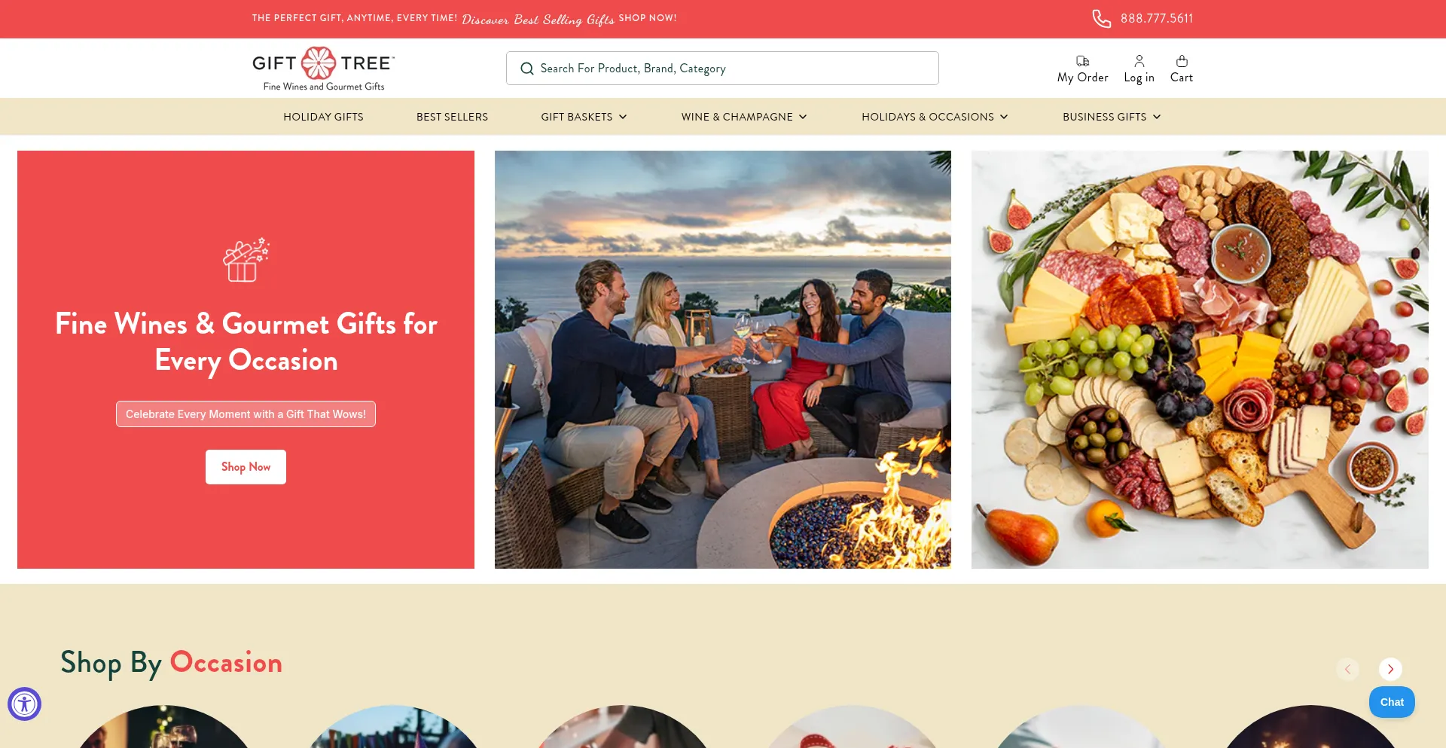The height and width of the screenshot is (748, 1446).
Task: Focus the product search field
Action: pyautogui.click(x=722, y=69)
